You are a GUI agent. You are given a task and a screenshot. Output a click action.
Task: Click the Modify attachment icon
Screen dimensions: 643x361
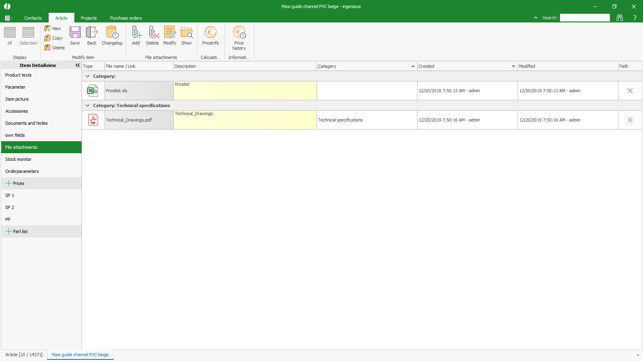tap(170, 36)
